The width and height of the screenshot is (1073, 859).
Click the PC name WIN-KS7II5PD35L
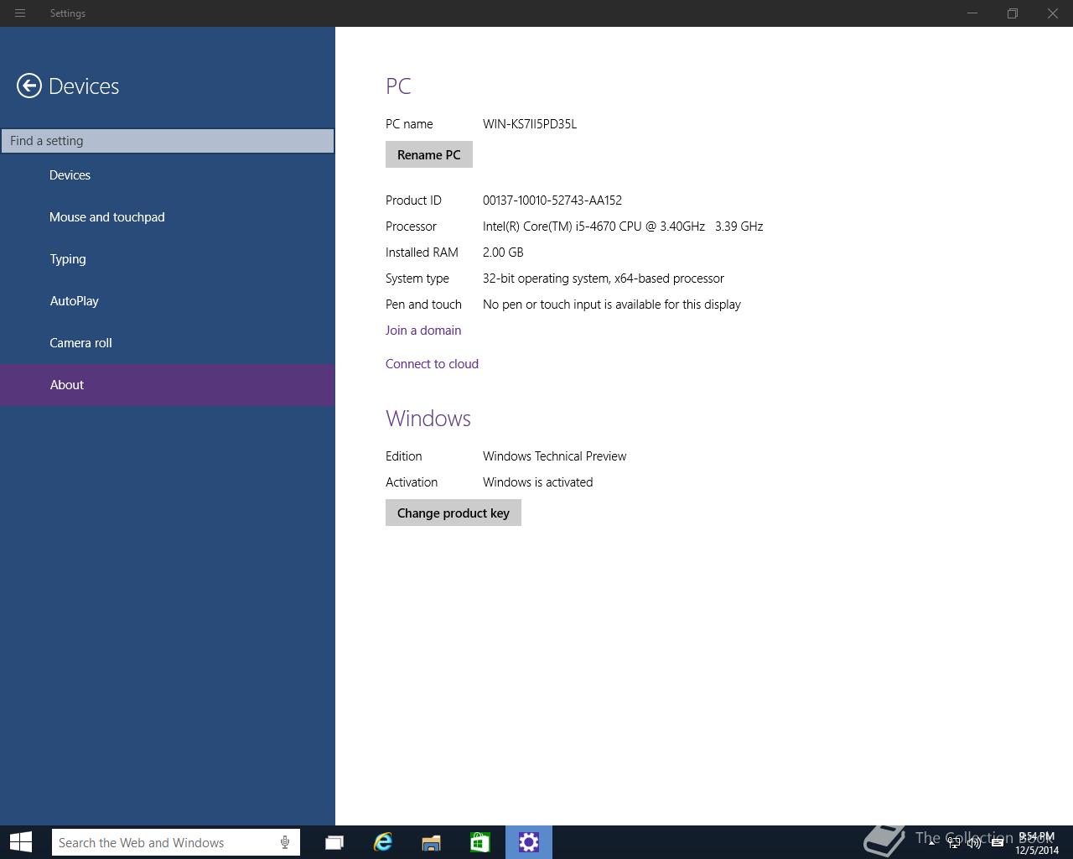530,124
